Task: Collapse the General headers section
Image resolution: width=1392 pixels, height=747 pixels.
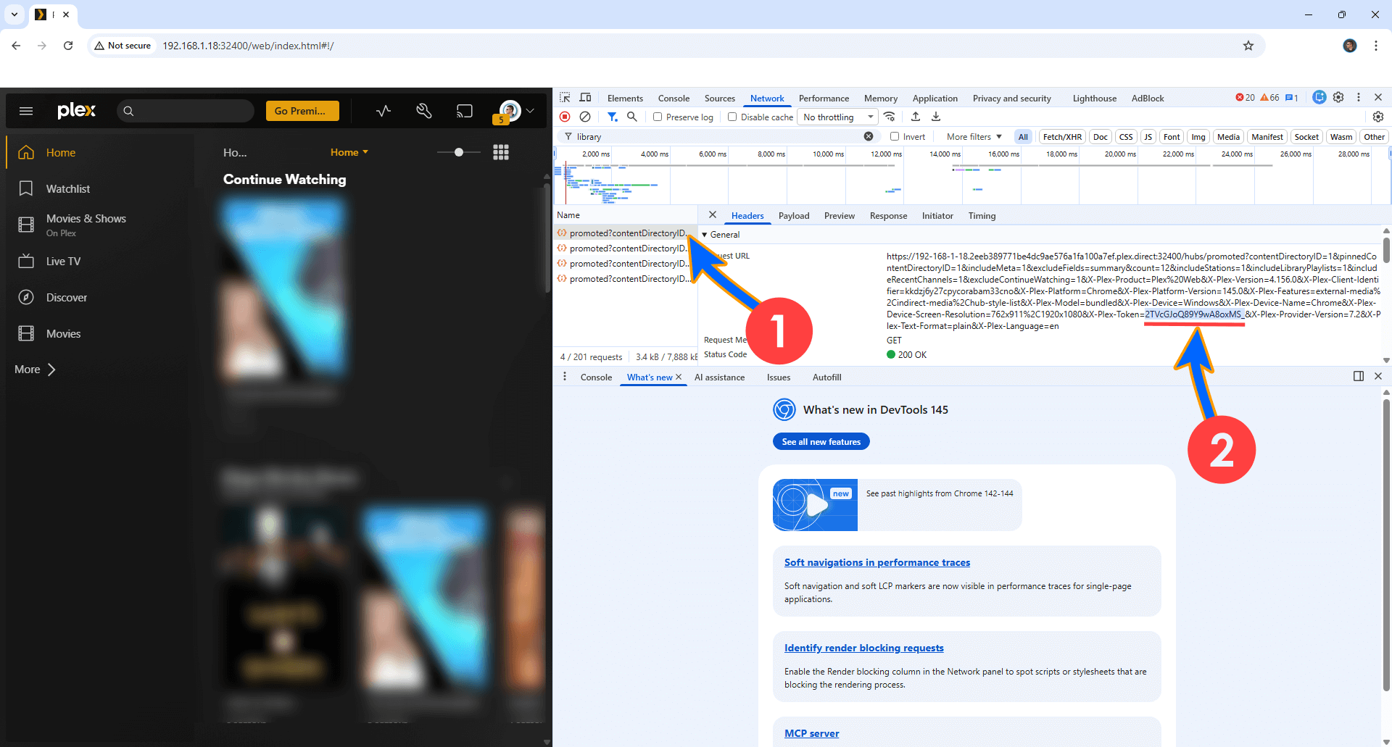Action: coord(704,235)
